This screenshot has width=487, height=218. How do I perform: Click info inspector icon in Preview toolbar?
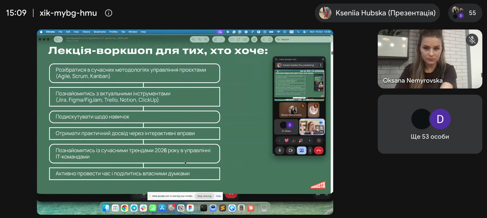click(x=263, y=39)
